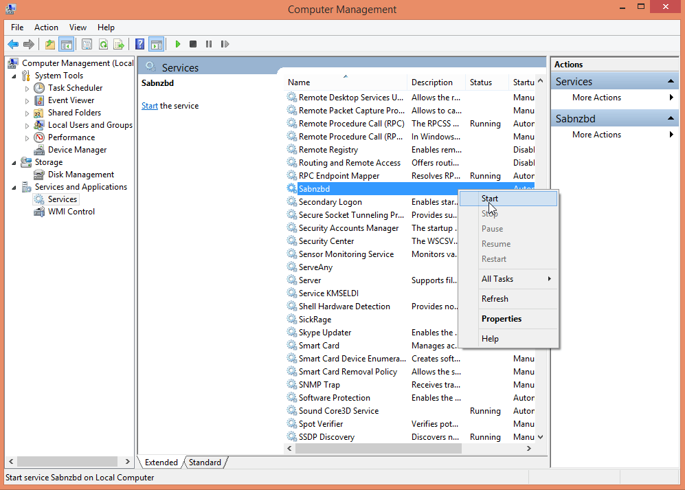Screen dimensions: 685x490
Task: Switch to the Standard tab
Action: [x=205, y=463]
